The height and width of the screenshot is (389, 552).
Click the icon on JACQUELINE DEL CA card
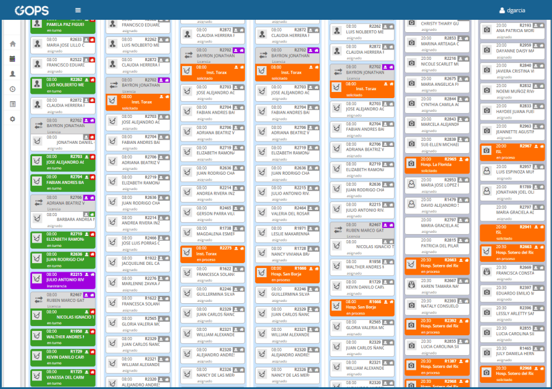click(x=112, y=262)
